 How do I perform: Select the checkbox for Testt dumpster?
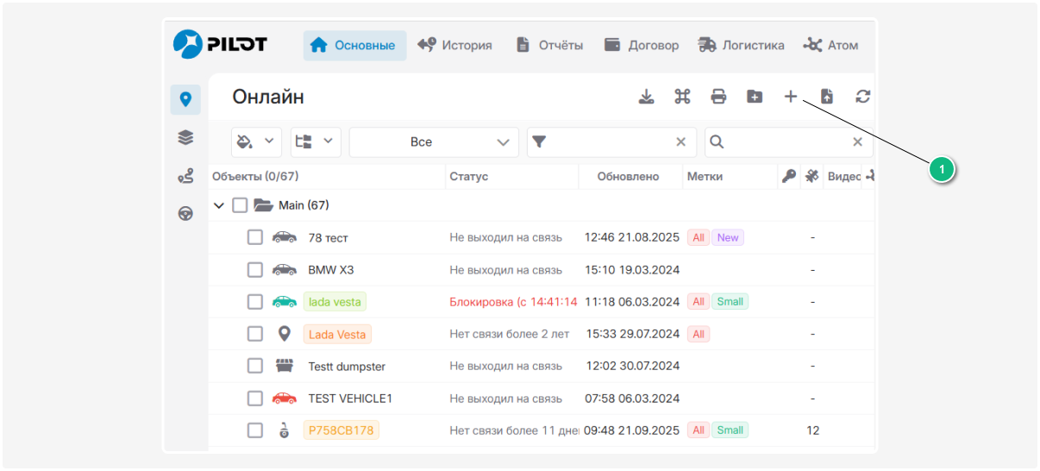click(255, 366)
